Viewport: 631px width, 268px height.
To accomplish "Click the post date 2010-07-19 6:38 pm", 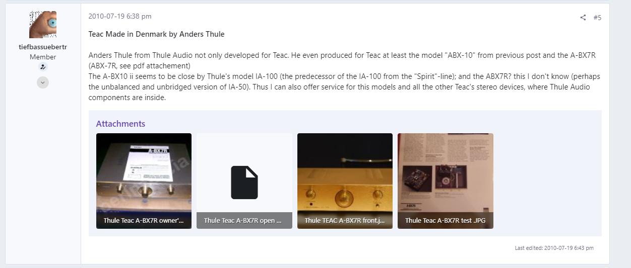I will 120,16.
